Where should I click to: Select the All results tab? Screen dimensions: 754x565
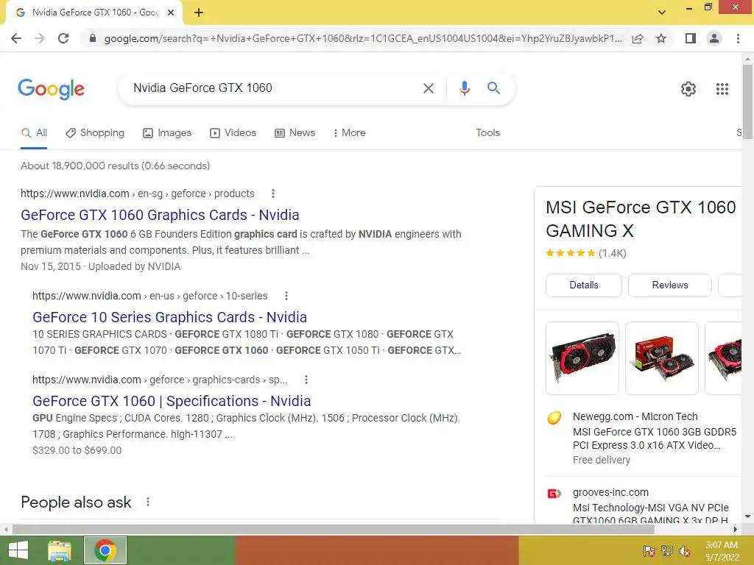[x=34, y=133]
